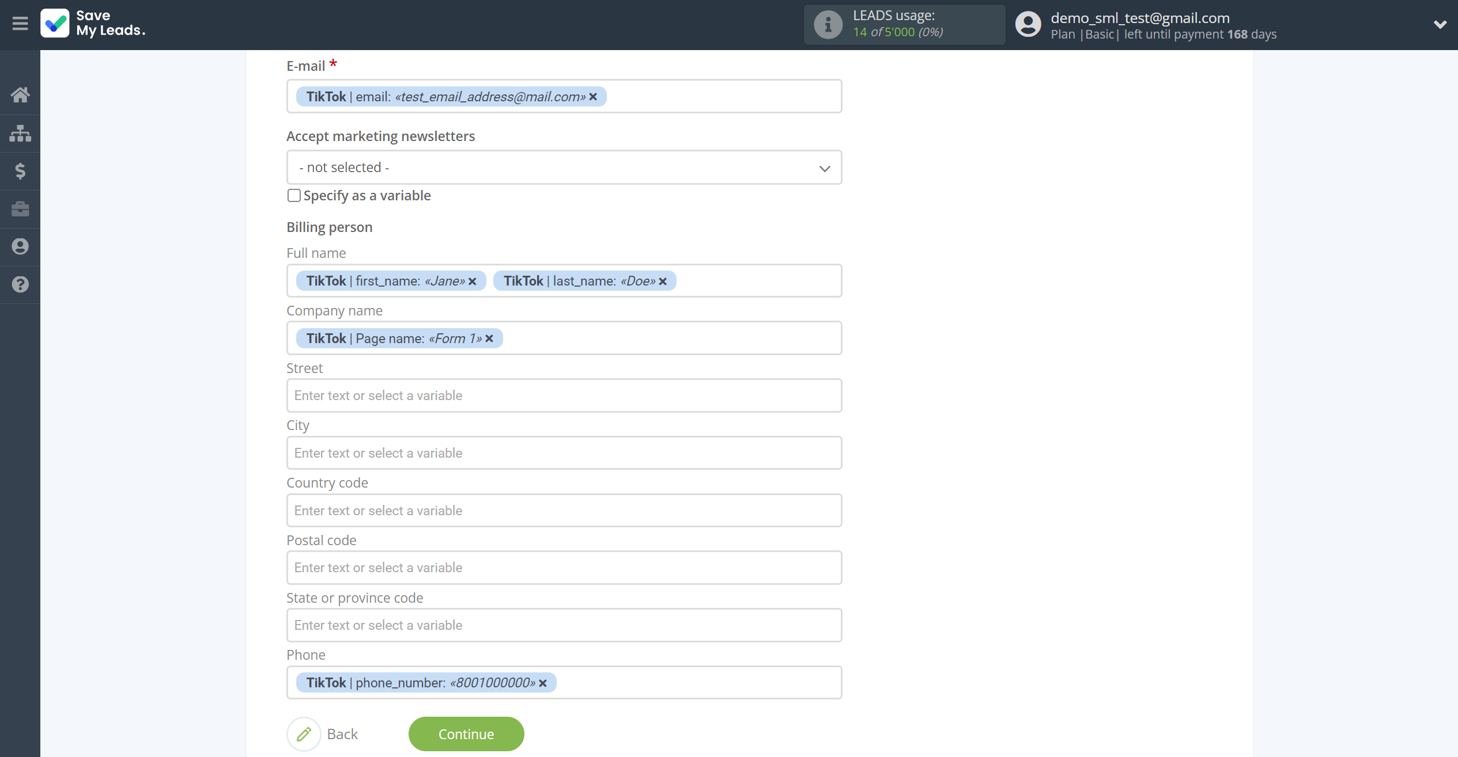Remove the TikTok first_name variable tag
1458x757 pixels.
473,282
